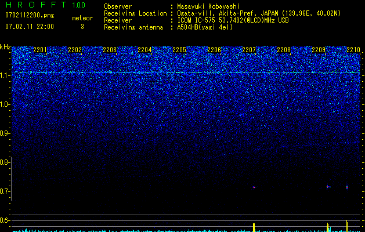
Task: Click the 0.7 frequency axis label
Action: (x=4, y=191)
